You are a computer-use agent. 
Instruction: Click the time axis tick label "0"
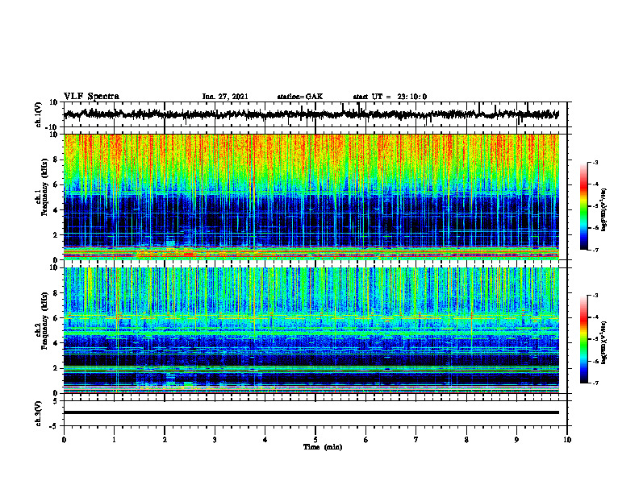[x=64, y=440]
